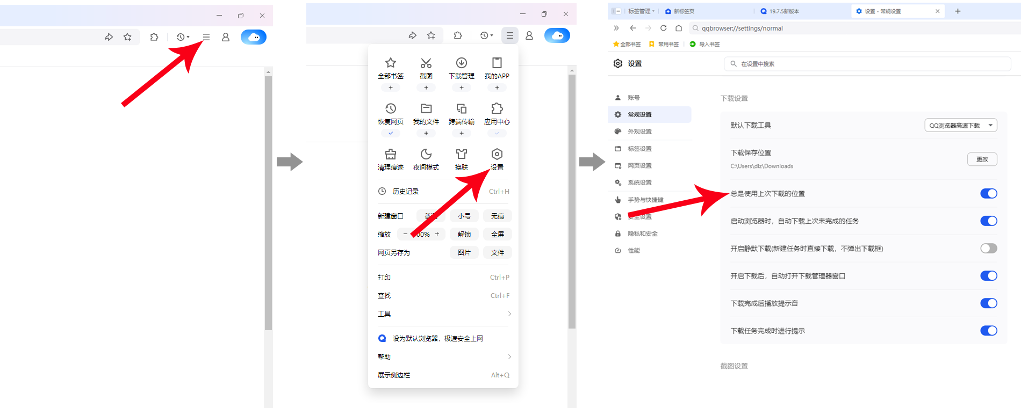Viewport: 1021px width, 408px height.
Task: Click bookmark star in middle panel toolbar
Action: (431, 35)
